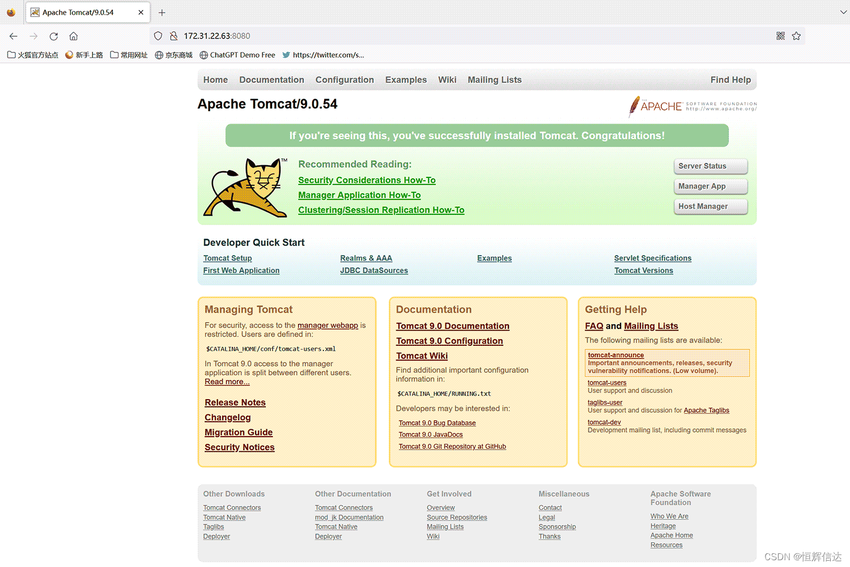Go to Home in the Tomcat nav bar
Screen dimensions: 850x567
pyautogui.click(x=215, y=80)
